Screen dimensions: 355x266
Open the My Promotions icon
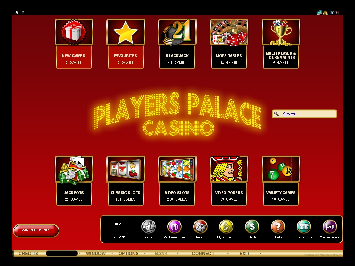point(174,227)
